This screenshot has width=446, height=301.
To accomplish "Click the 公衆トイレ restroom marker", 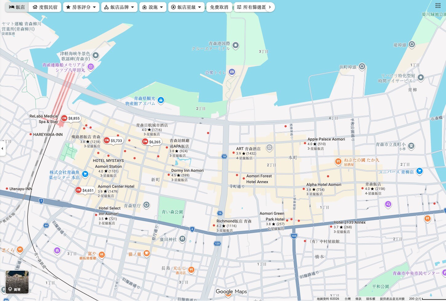I will click(x=232, y=72).
